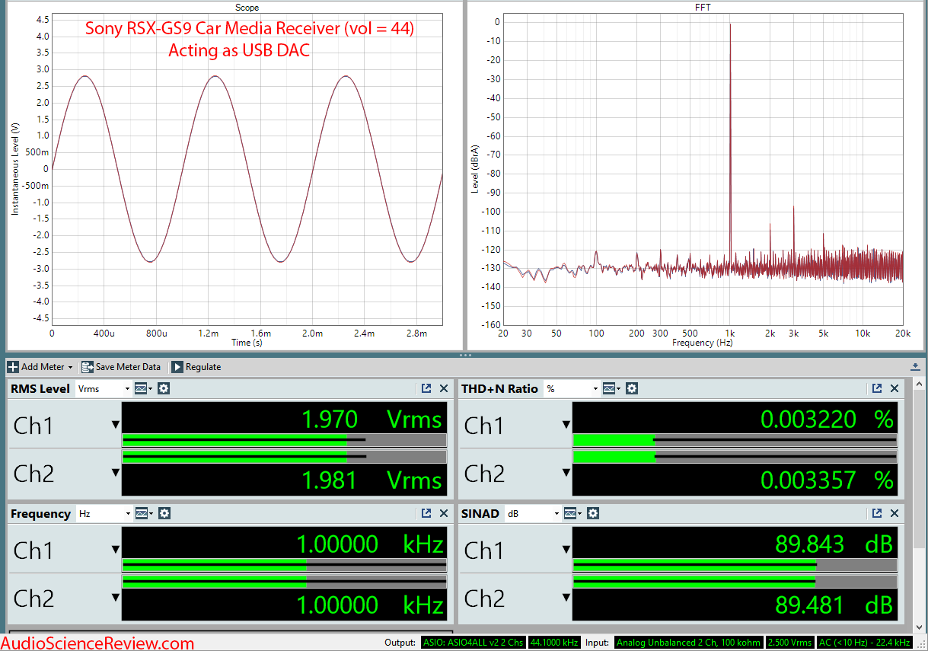Click the splitter handle between graphs and meters
Viewport: 928px width, 651px height.
[464, 355]
